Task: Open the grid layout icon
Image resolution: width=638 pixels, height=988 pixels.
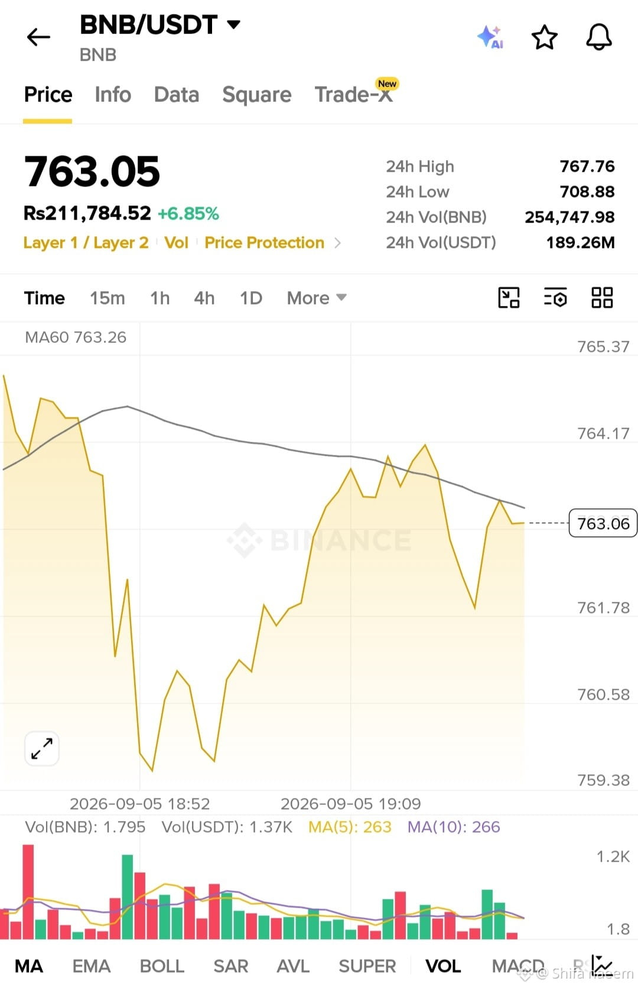Action: pyautogui.click(x=602, y=298)
